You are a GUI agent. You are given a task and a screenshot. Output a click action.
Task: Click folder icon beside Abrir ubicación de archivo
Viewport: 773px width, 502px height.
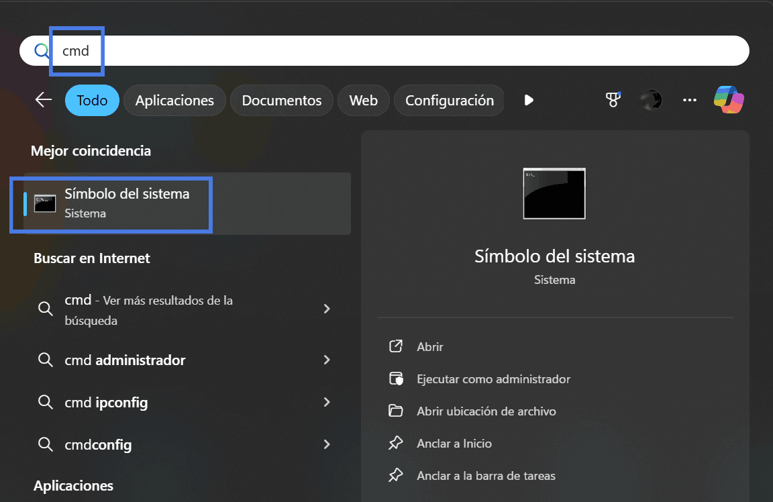[395, 410]
